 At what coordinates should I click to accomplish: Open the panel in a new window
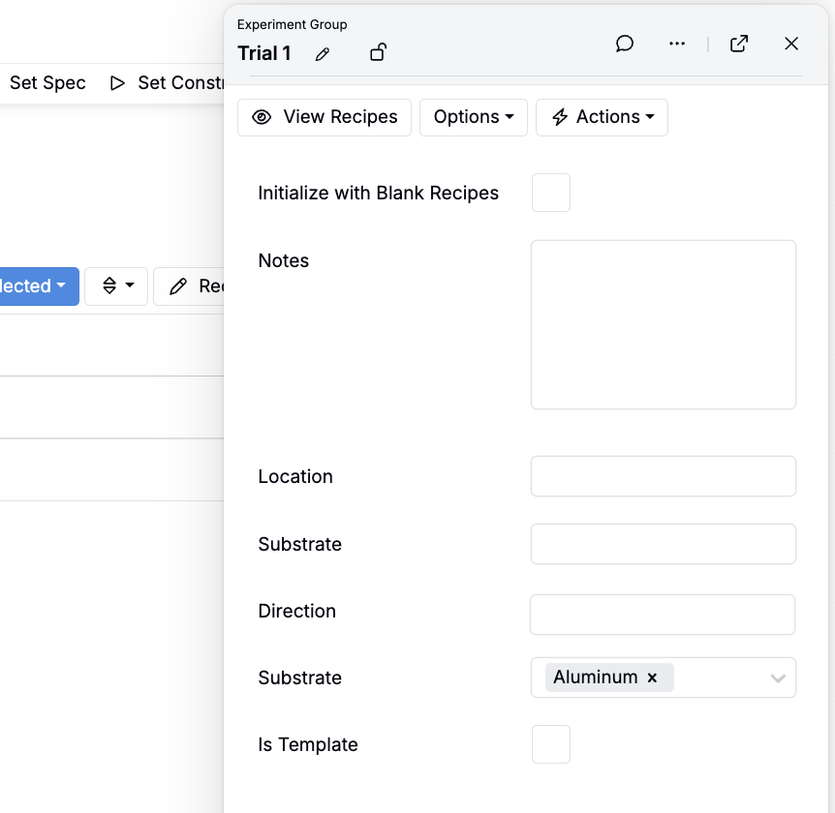[x=739, y=44]
